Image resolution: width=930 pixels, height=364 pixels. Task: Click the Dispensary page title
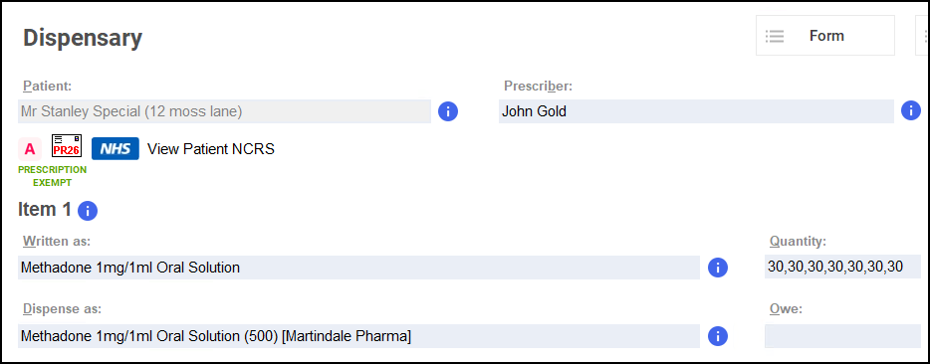[x=83, y=38]
